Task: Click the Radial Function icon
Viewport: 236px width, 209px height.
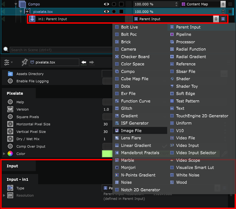Action: tap(172, 49)
